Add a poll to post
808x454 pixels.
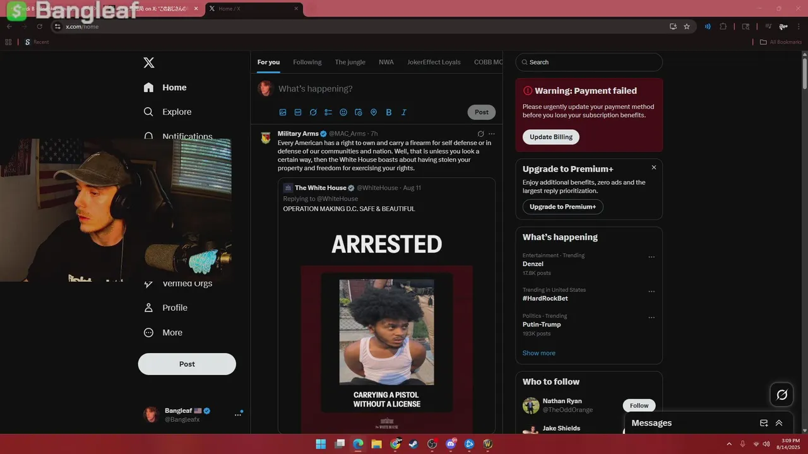tap(328, 112)
